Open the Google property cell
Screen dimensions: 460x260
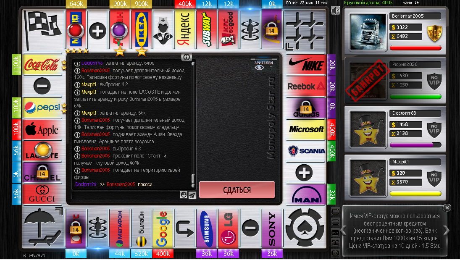point(163,228)
